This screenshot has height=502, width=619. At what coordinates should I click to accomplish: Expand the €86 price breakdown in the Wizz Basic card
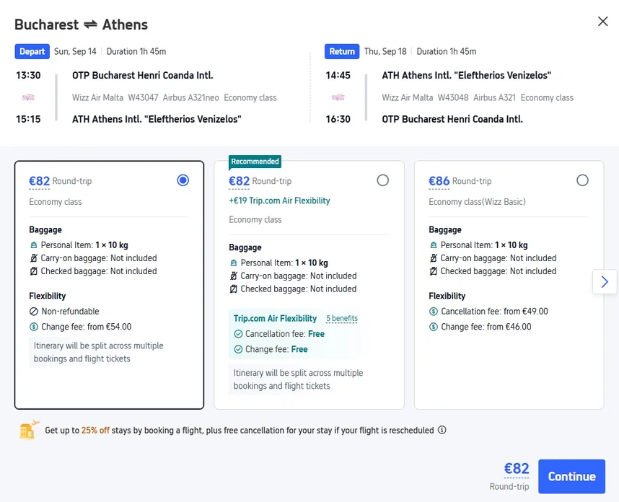439,182
